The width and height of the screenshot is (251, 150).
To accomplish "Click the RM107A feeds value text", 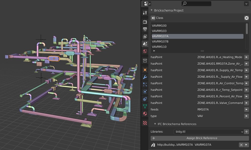I will pos(203,110).
